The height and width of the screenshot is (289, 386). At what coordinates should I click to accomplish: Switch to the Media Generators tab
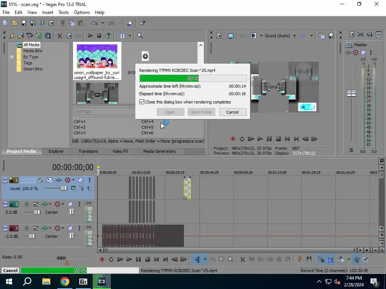tap(159, 151)
